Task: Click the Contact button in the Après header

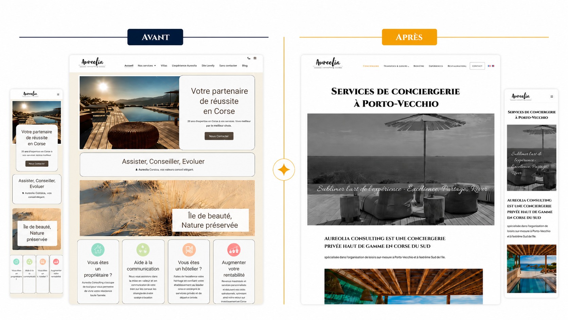Action: tap(477, 66)
